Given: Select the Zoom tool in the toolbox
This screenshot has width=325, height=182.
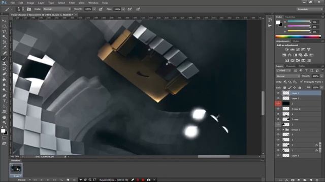Looking at the screenshot, I should (x=4, y=122).
